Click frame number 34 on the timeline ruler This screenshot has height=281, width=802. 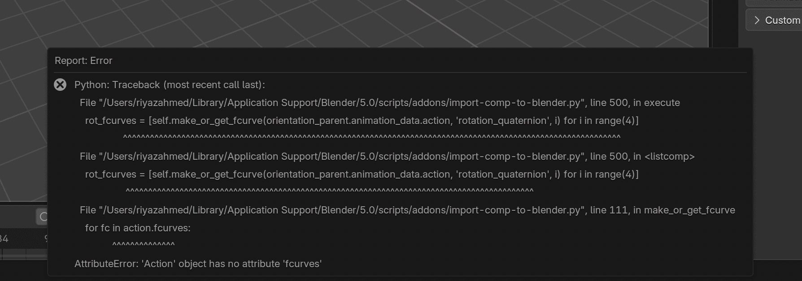tap(4, 238)
